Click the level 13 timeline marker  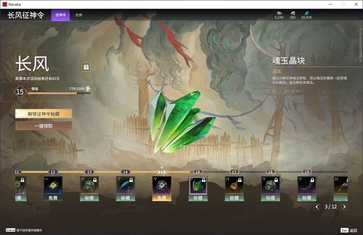89,172
